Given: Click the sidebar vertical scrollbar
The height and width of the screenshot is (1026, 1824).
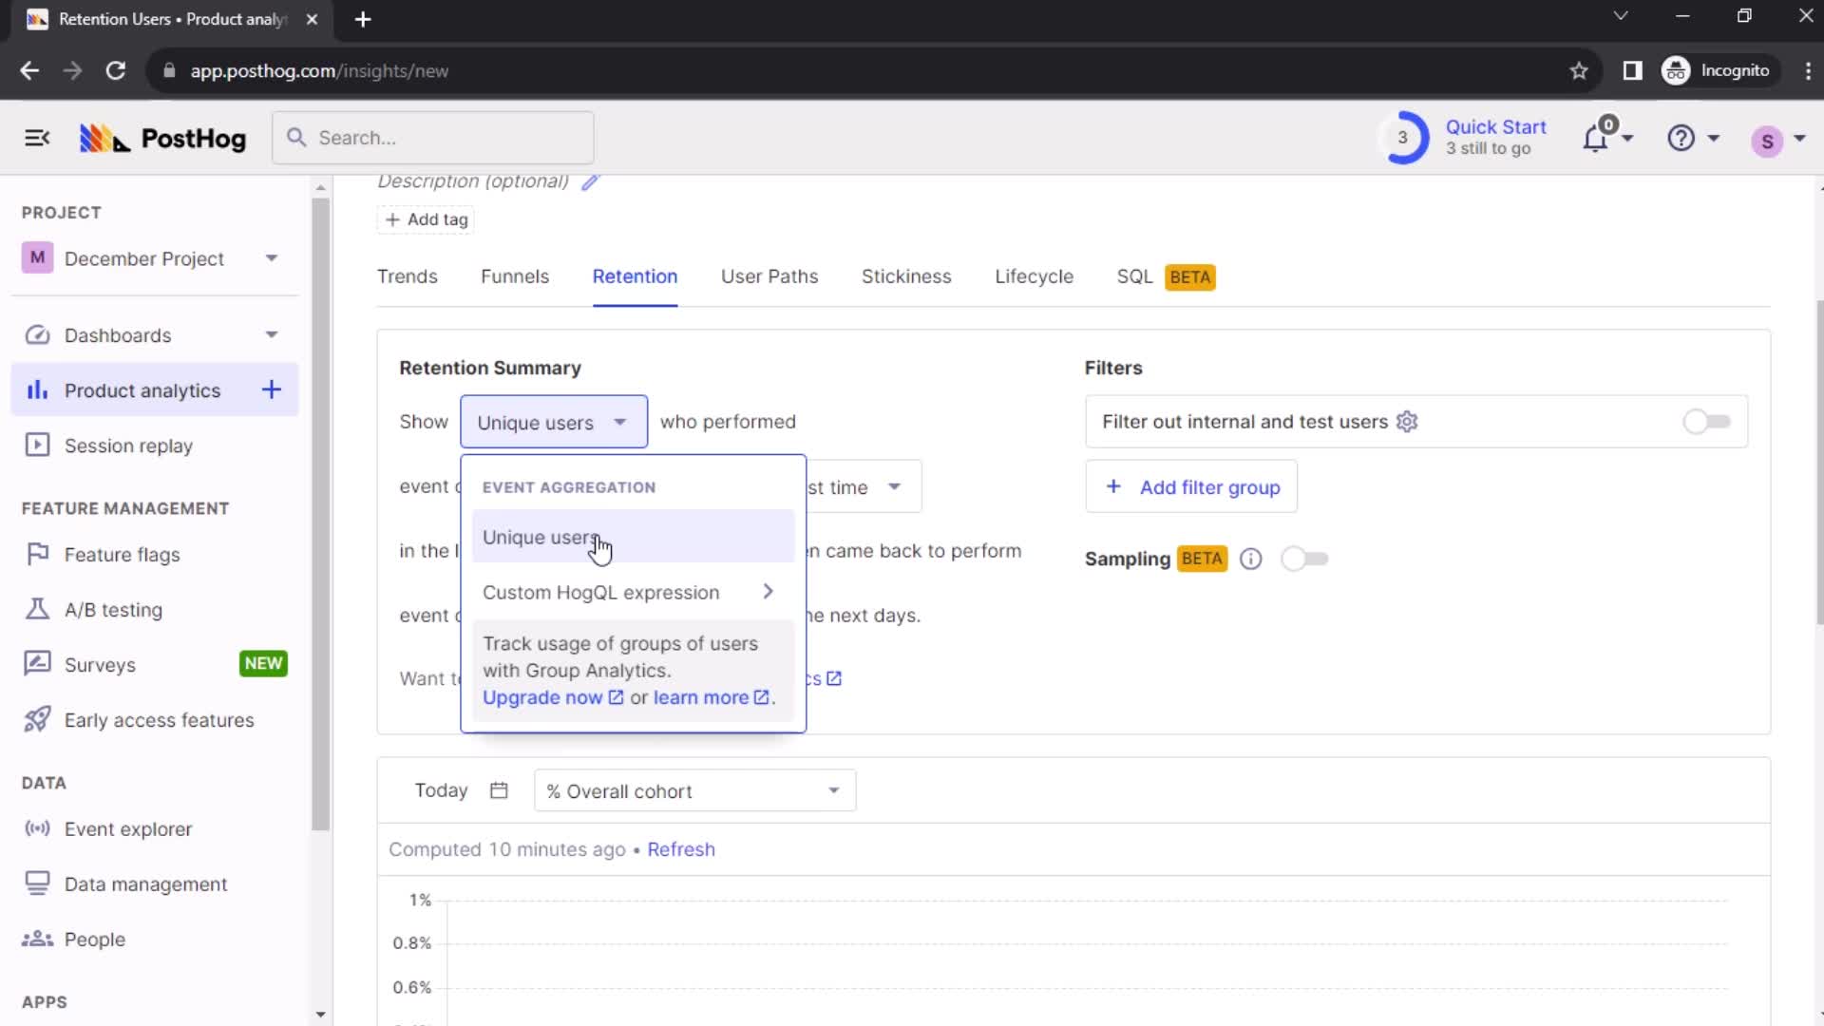Looking at the screenshot, I should [x=320, y=513].
